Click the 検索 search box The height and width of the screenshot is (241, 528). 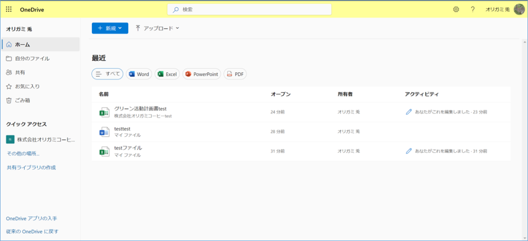[x=249, y=9]
